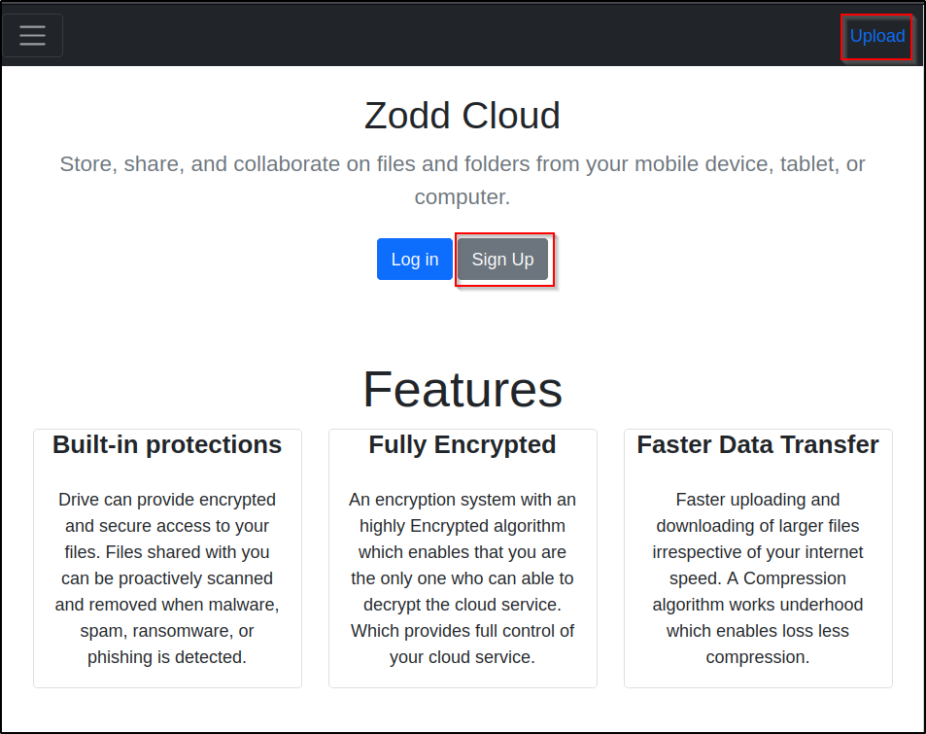The width and height of the screenshot is (926, 734).
Task: Click the tagline about storing and sharing files
Action: coord(463,180)
